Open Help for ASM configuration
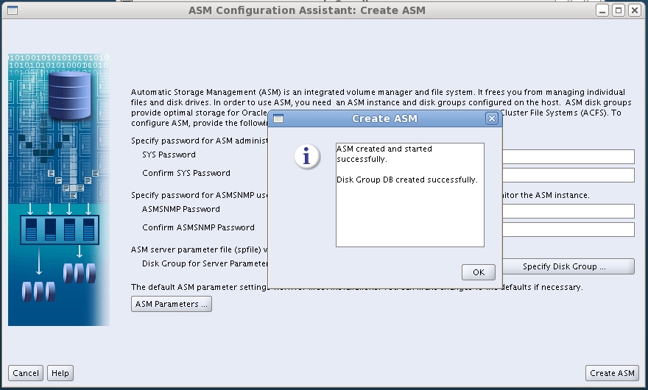This screenshot has height=390, width=648. (60, 373)
